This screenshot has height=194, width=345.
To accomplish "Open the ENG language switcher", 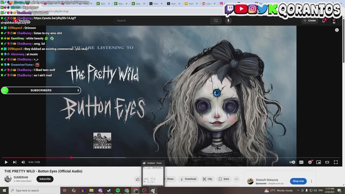I will (x=320, y=190).
